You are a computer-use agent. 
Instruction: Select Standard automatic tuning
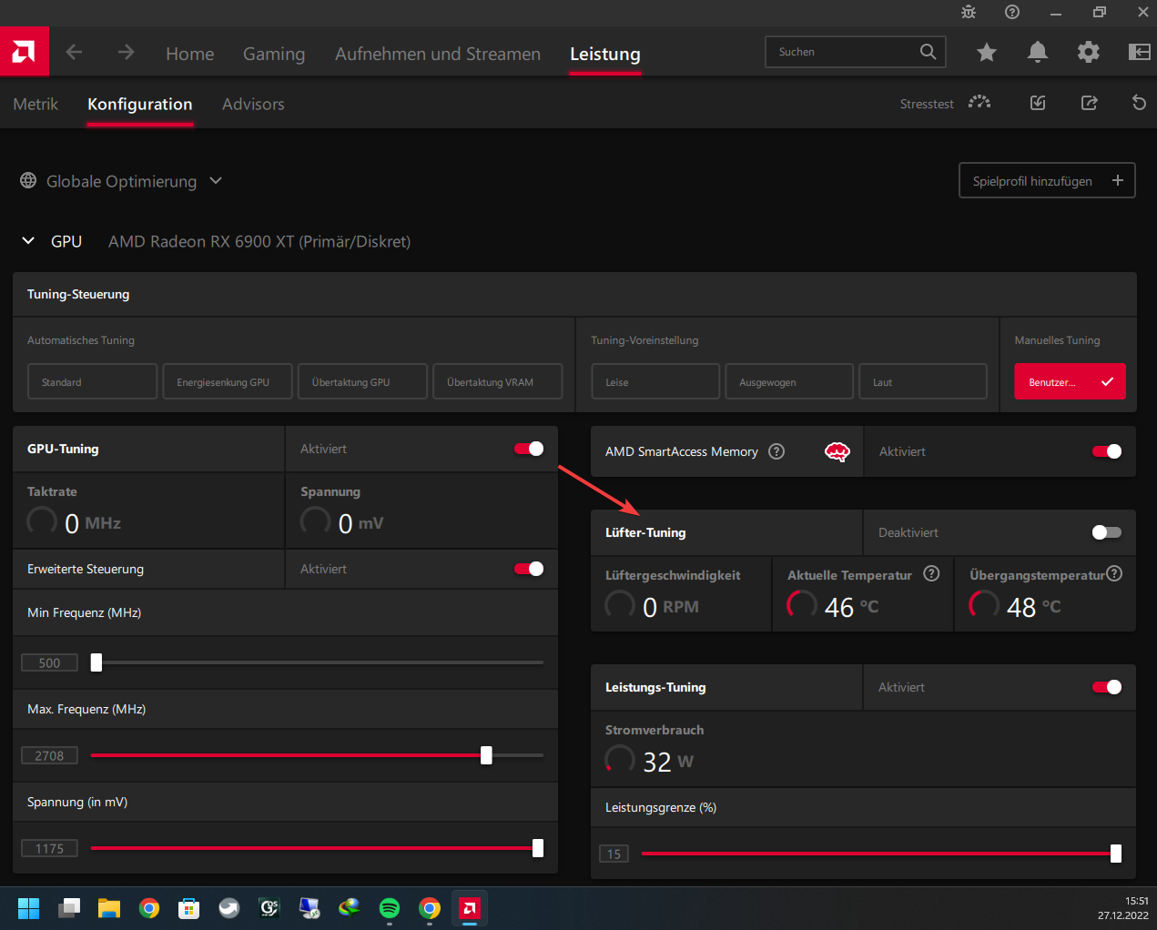coord(92,381)
